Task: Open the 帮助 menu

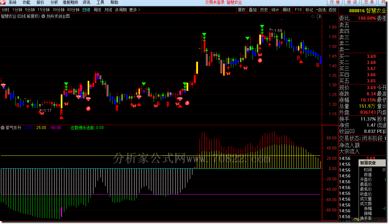Action: [114, 2]
